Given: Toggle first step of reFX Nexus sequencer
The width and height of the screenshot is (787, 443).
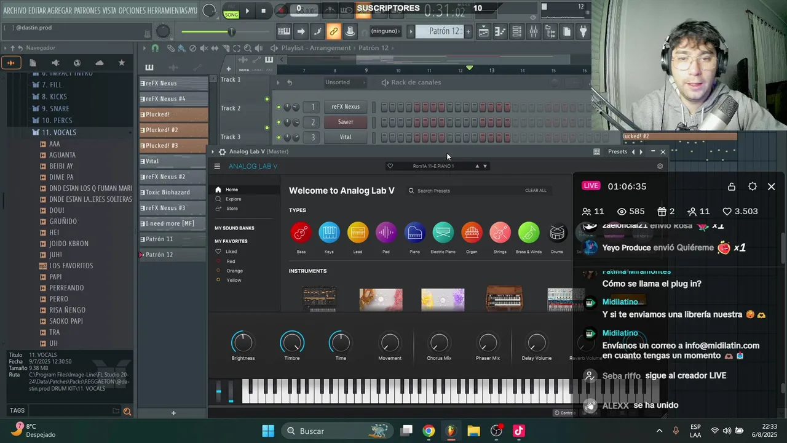Looking at the screenshot, I should click(x=384, y=107).
